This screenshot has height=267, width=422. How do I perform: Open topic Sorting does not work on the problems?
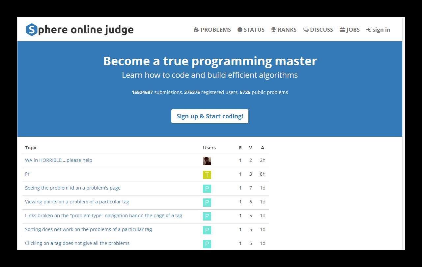pos(88,229)
